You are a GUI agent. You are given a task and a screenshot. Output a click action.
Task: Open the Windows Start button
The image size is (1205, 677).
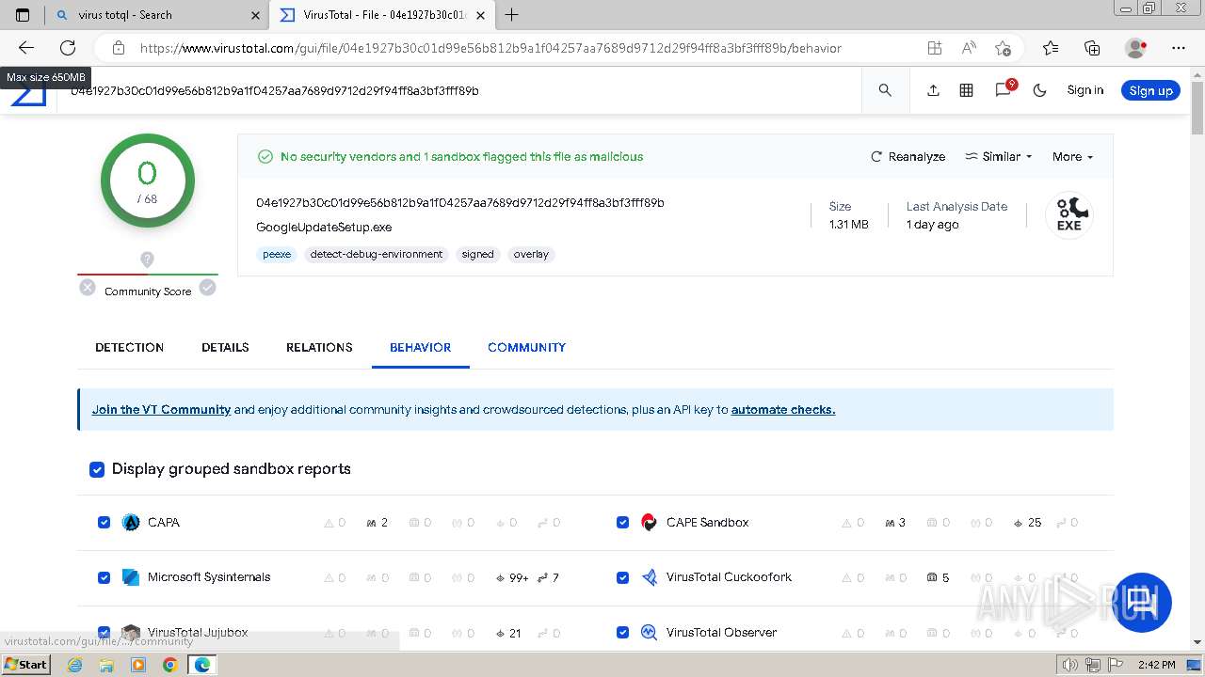click(25, 665)
